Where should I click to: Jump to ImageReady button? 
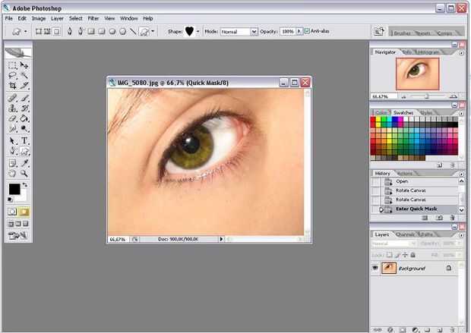(17, 235)
